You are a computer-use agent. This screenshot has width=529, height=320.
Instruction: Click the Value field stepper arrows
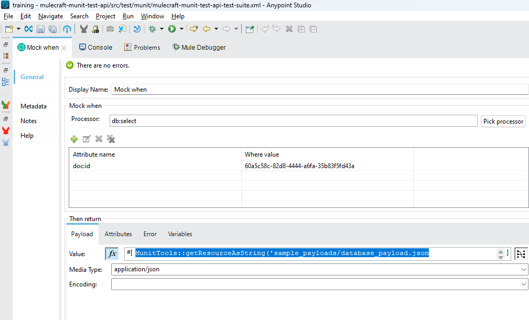pyautogui.click(x=501, y=253)
